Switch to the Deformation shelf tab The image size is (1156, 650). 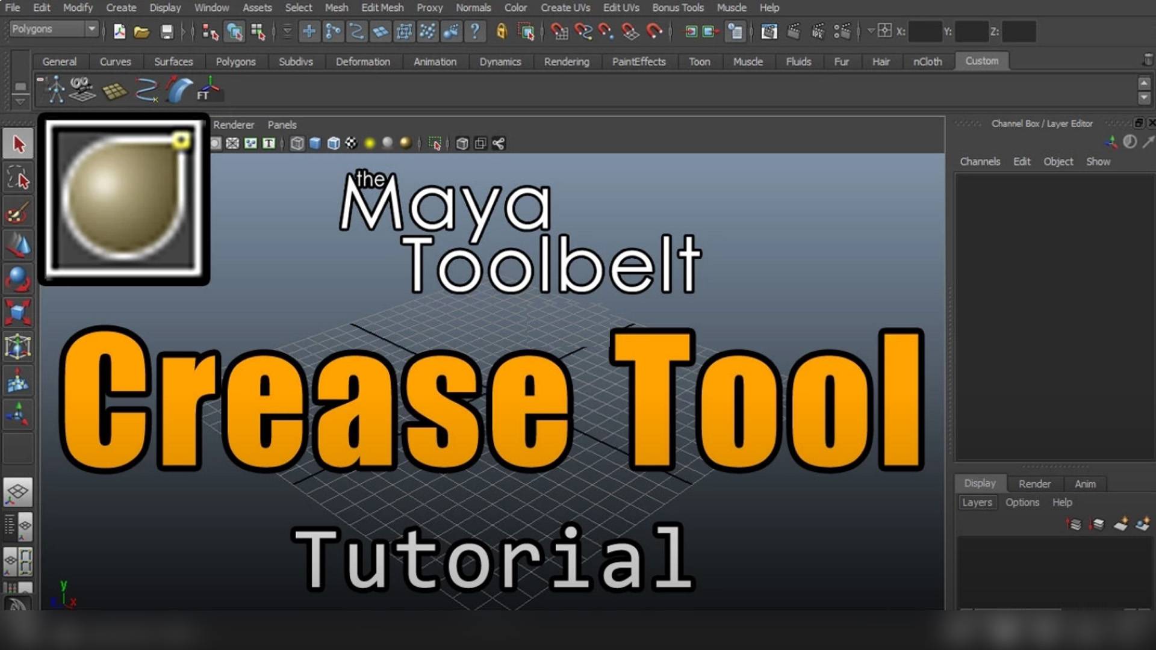(x=362, y=61)
